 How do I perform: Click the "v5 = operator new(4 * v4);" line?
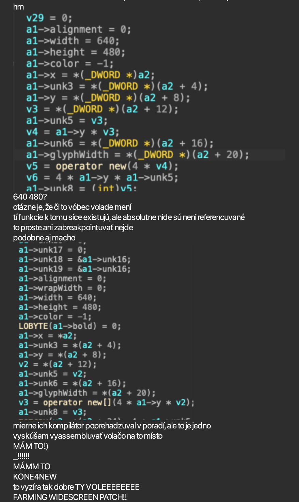click(102, 166)
